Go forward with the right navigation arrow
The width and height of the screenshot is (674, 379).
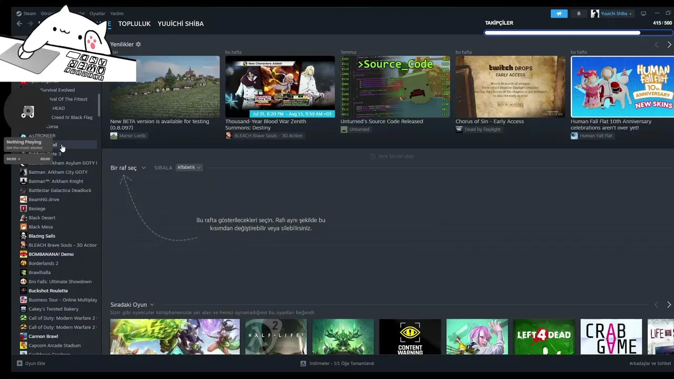31,24
